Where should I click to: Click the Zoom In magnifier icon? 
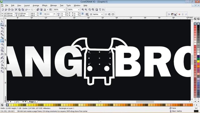(82, 10)
